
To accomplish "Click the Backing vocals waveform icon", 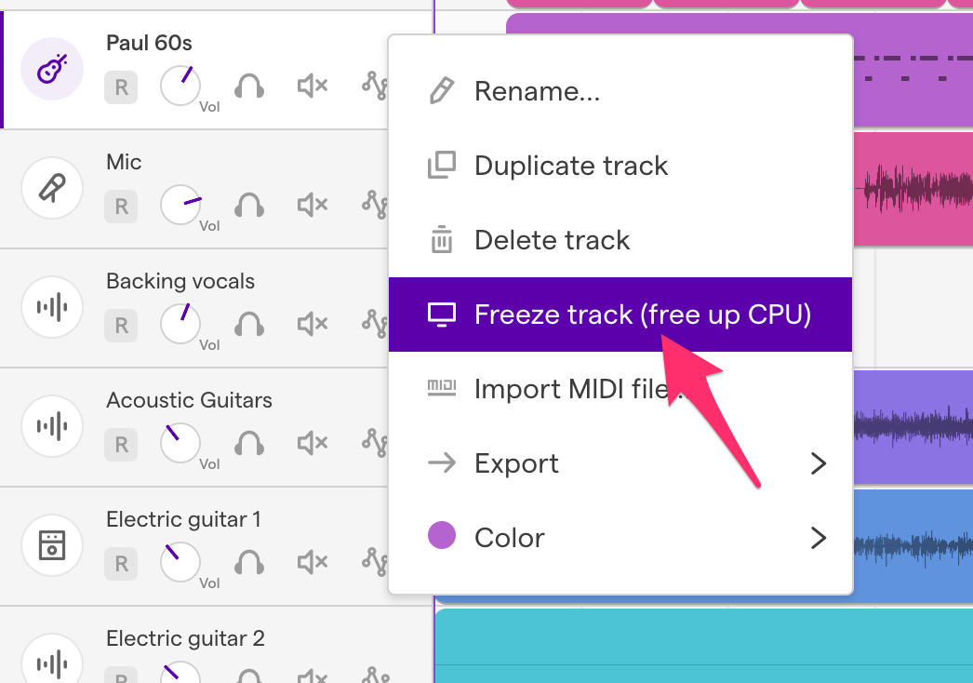I will 52,307.
